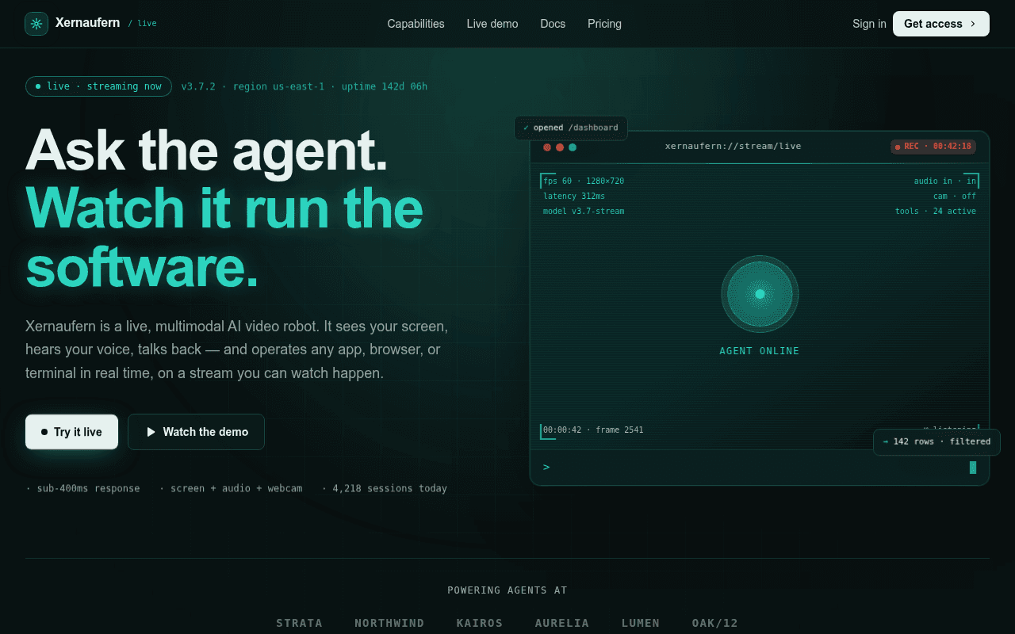
Task: Click the 00:00:42 · frame 2541 readout
Action: coord(593,430)
